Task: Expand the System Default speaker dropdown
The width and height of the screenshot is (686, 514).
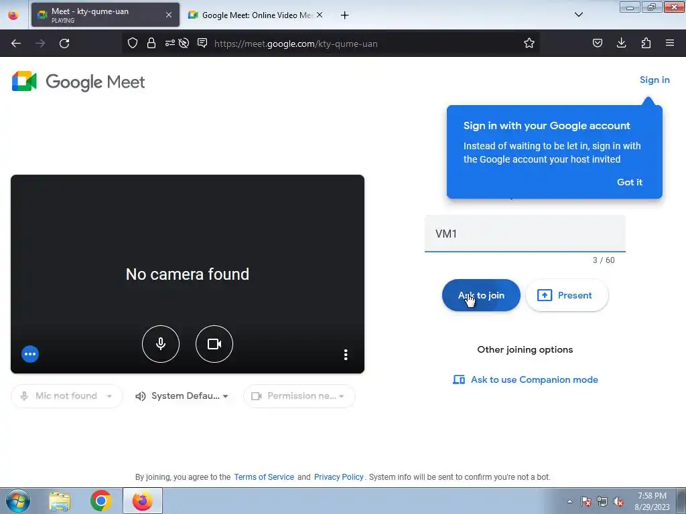Action: point(182,396)
